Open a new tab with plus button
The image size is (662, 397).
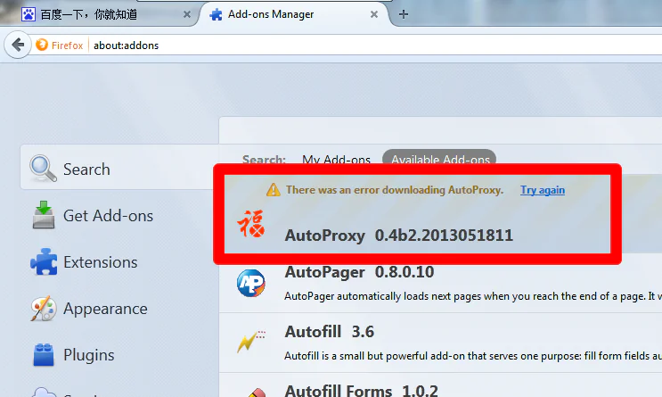[x=404, y=14]
